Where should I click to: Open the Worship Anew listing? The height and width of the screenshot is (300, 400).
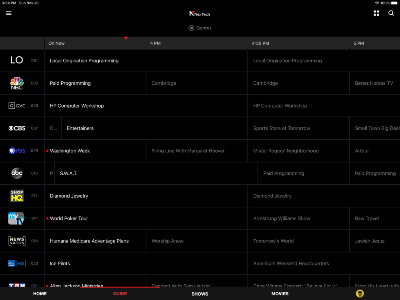click(197, 241)
